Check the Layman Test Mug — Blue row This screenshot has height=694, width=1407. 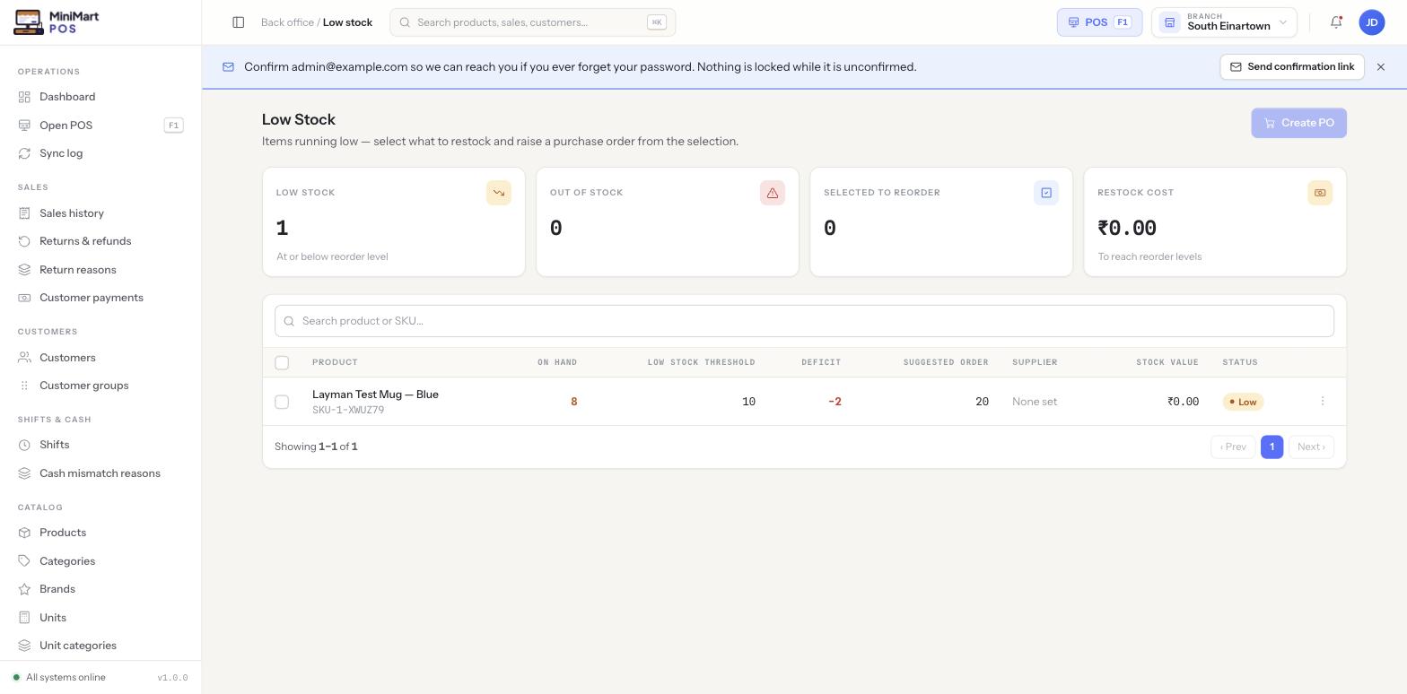282,402
